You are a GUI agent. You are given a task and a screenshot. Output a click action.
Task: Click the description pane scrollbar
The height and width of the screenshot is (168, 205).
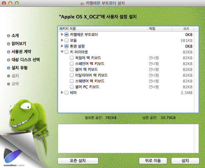(x=196, y=139)
